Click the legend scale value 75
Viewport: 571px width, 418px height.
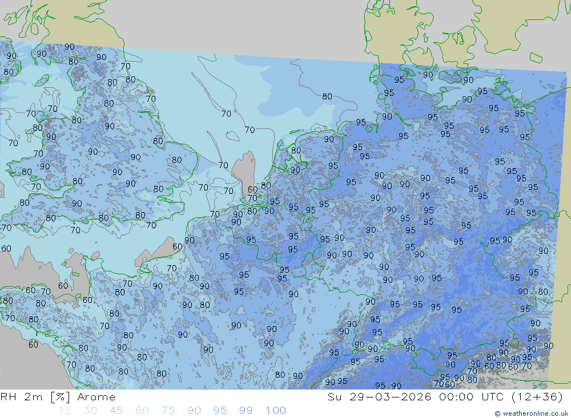coord(168,411)
